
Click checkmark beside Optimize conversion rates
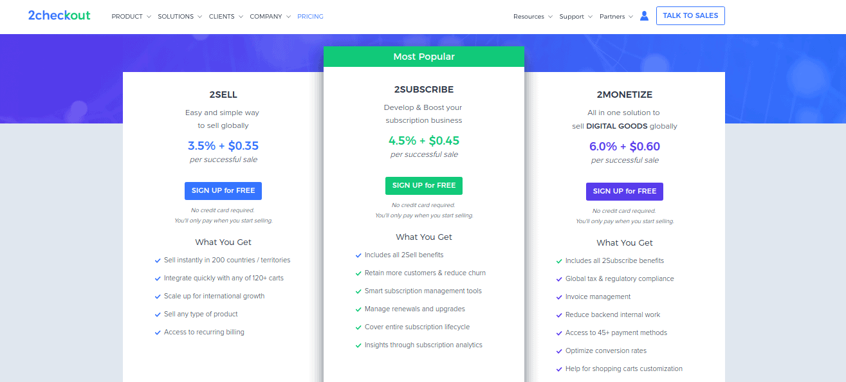point(559,351)
